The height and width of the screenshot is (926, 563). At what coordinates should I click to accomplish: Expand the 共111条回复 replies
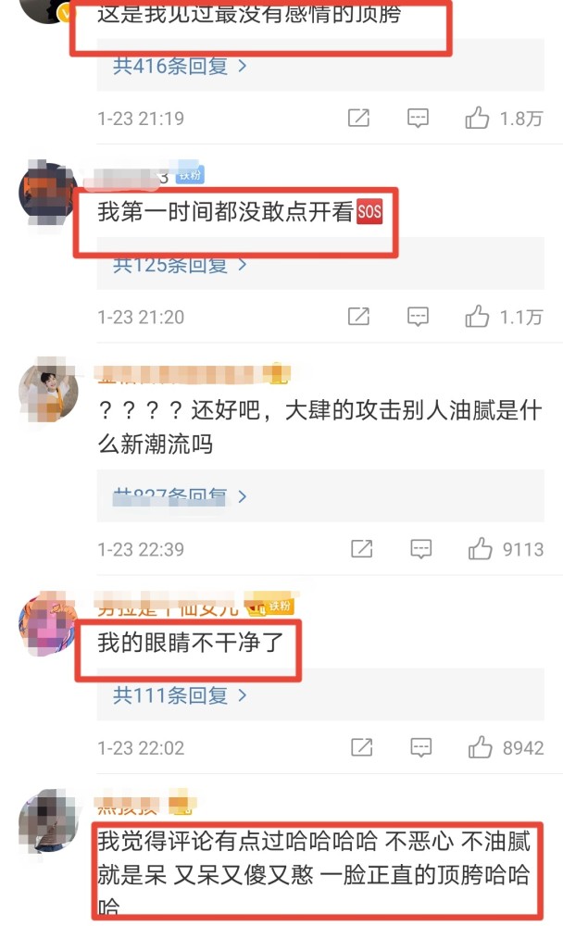[180, 695]
